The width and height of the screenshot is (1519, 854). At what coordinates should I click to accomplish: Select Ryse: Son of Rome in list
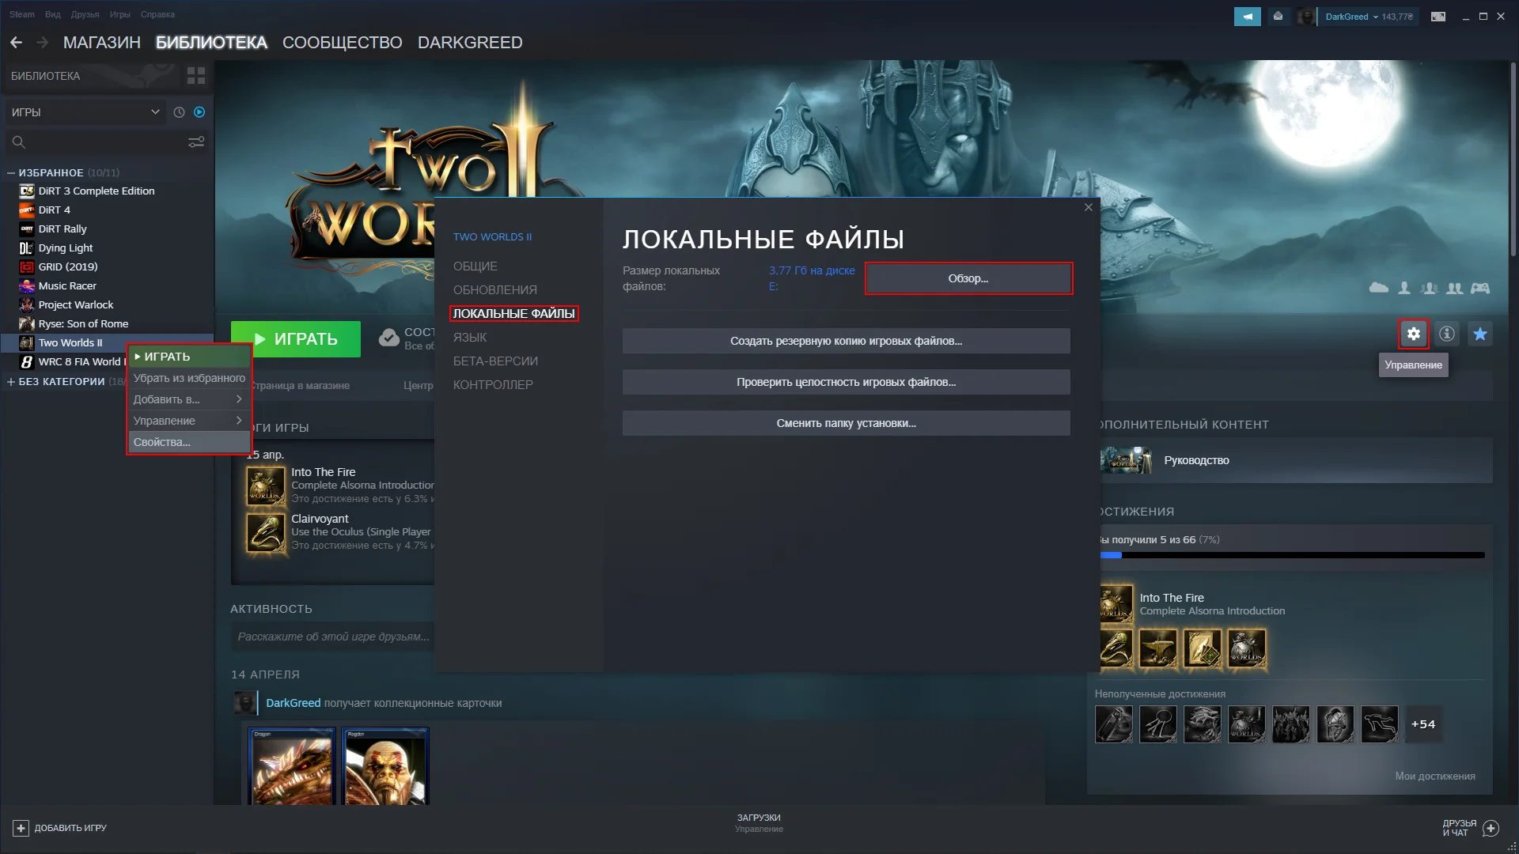pyautogui.click(x=83, y=323)
